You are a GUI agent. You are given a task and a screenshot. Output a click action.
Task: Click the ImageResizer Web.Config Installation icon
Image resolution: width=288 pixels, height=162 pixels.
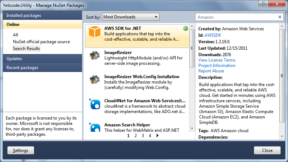click(x=95, y=80)
